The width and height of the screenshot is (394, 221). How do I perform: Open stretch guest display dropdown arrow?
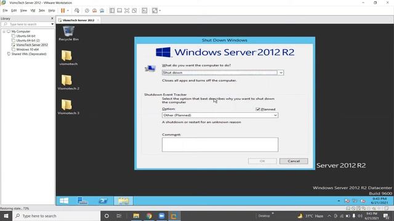pyautogui.click(x=160, y=10)
